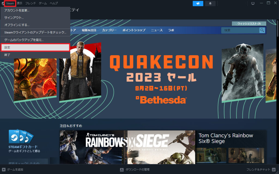Viewport: 279px width, 174px height.
Task: Choose サインアウト... from the dropdown menu
Action: point(35,18)
